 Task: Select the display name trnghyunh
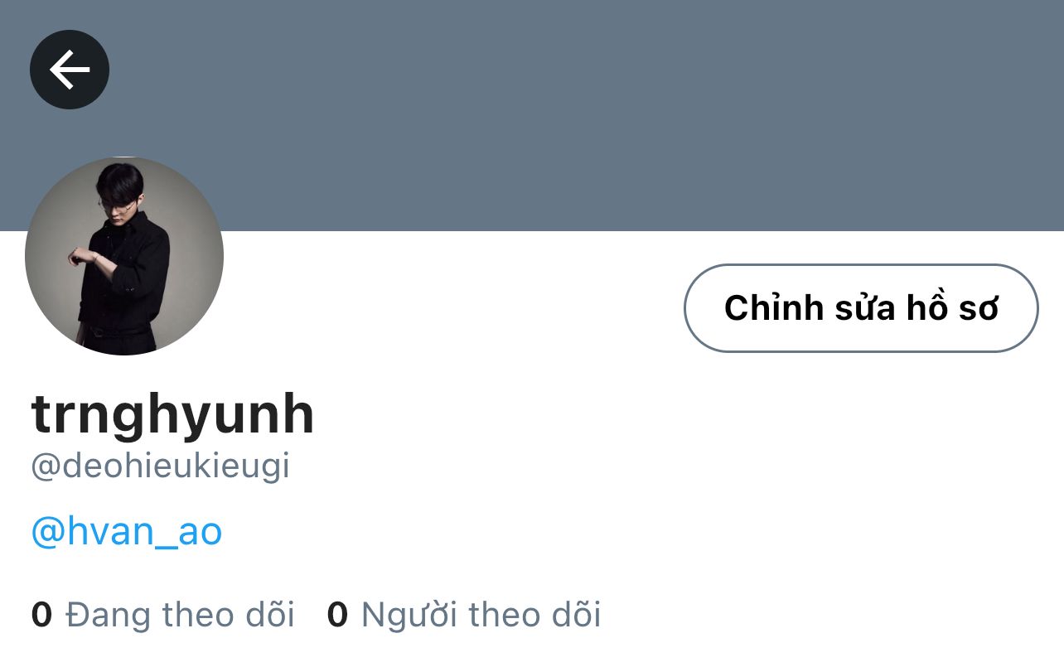(172, 413)
